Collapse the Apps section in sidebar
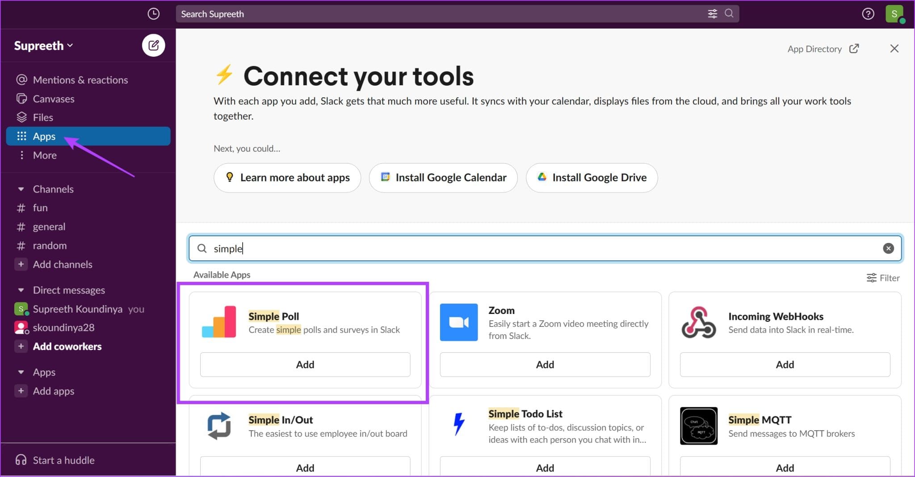Viewport: 915px width, 477px height. pos(21,372)
